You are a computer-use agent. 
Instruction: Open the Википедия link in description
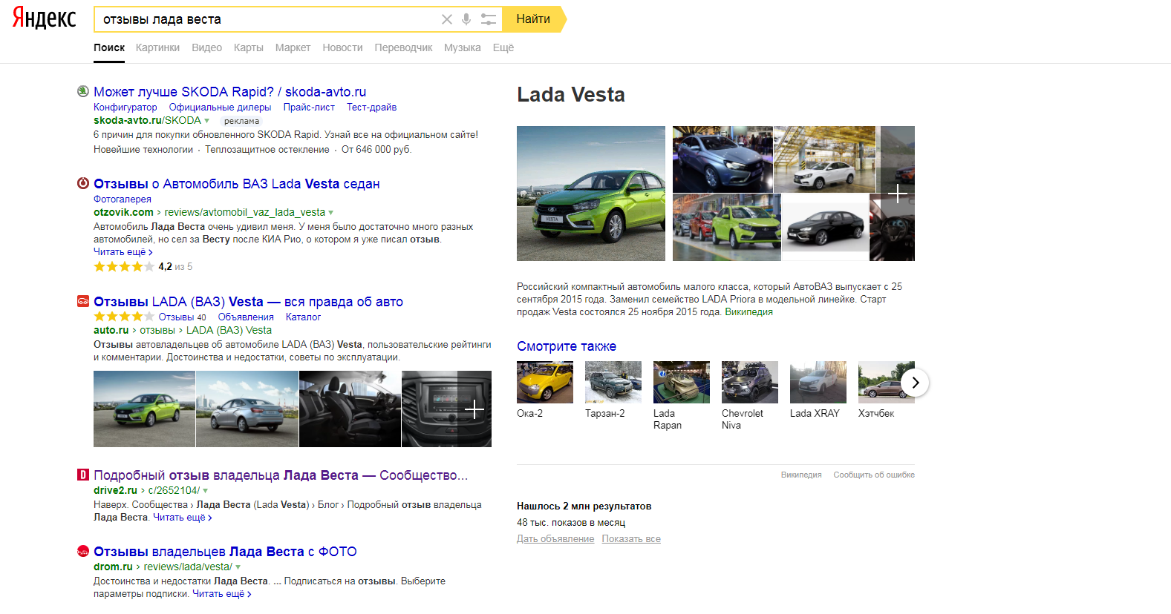pos(748,311)
